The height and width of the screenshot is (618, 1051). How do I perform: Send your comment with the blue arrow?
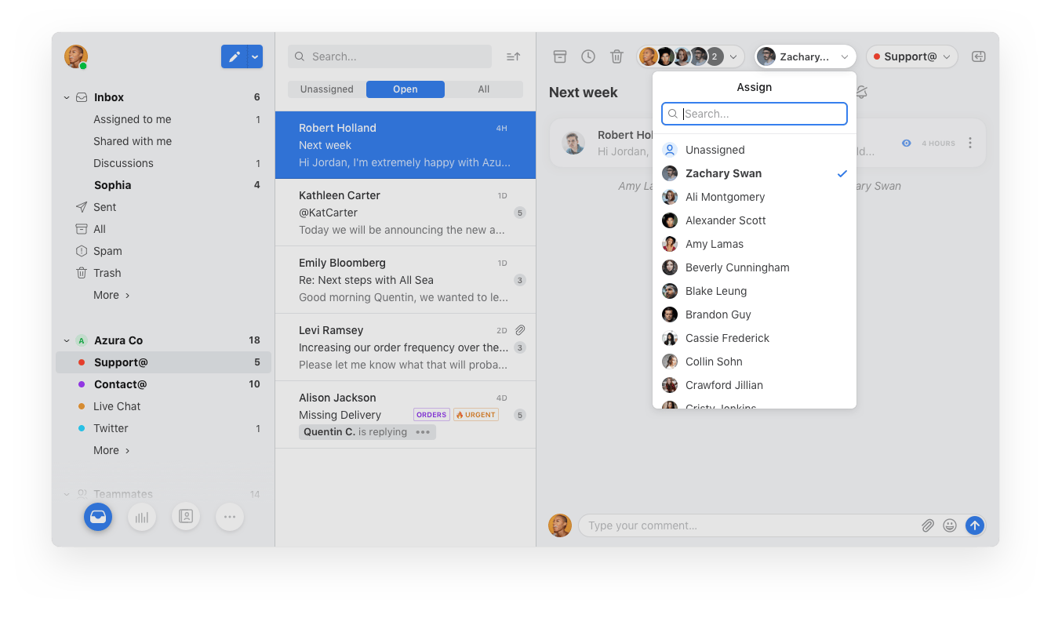tap(975, 525)
